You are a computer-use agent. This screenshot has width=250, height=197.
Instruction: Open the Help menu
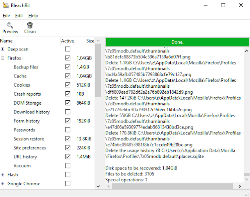click(33, 16)
